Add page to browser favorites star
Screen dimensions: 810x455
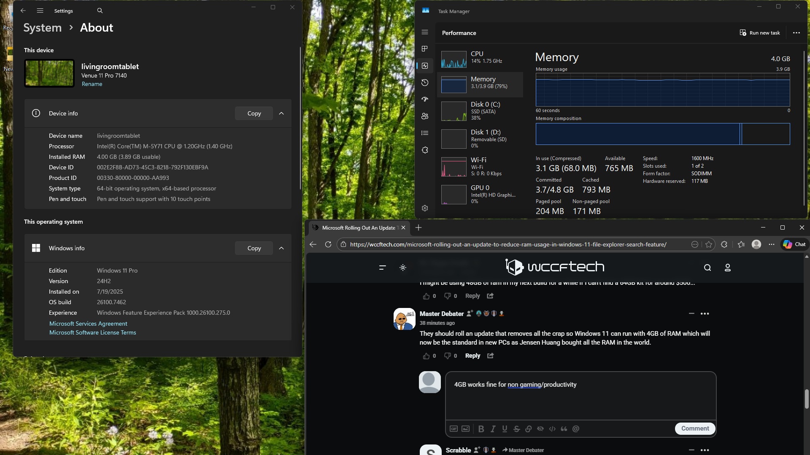(709, 244)
